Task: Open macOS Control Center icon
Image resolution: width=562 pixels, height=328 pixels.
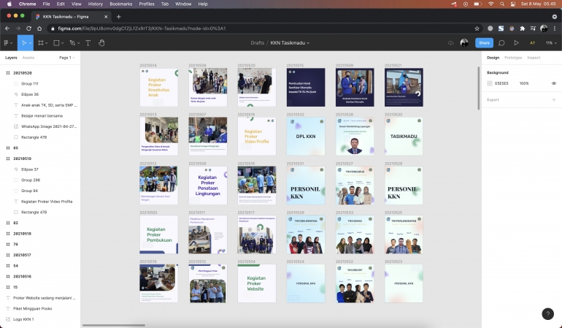Action: tap(513, 4)
